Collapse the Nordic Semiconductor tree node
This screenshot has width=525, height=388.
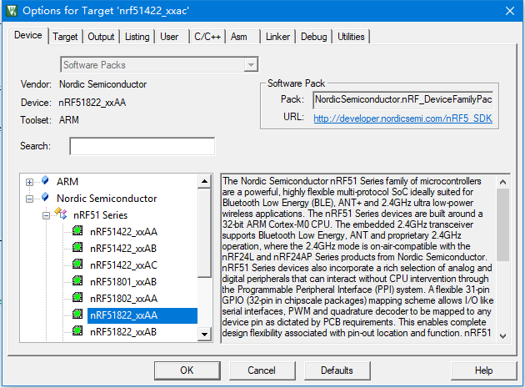[x=29, y=199]
